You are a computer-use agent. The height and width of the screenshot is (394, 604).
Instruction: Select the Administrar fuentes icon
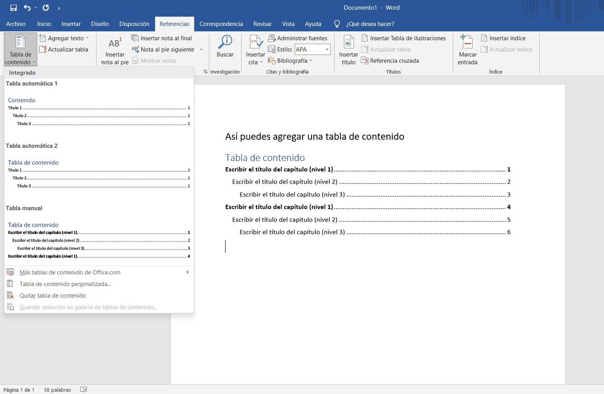pos(299,38)
